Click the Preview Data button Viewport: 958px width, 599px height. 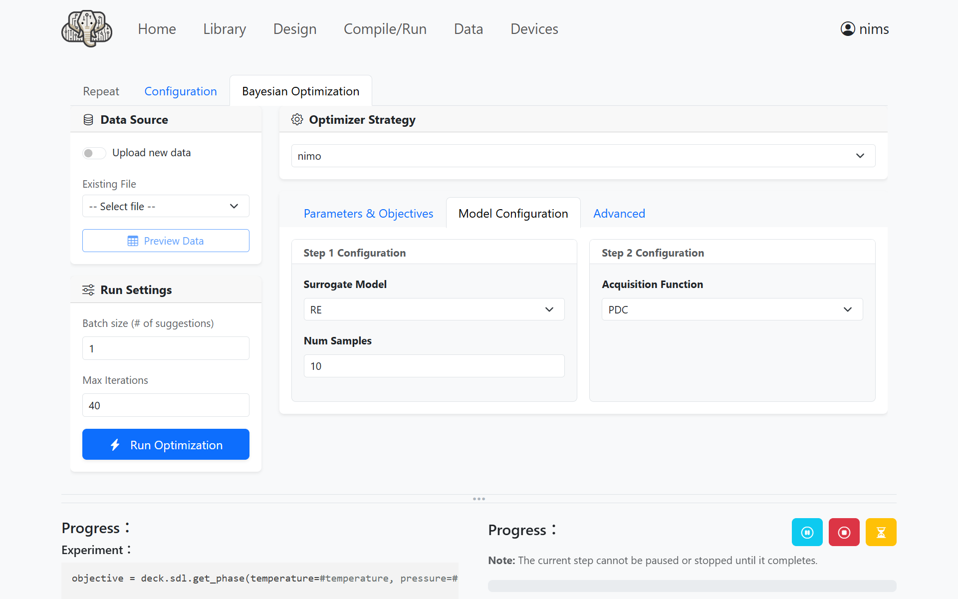pos(166,241)
